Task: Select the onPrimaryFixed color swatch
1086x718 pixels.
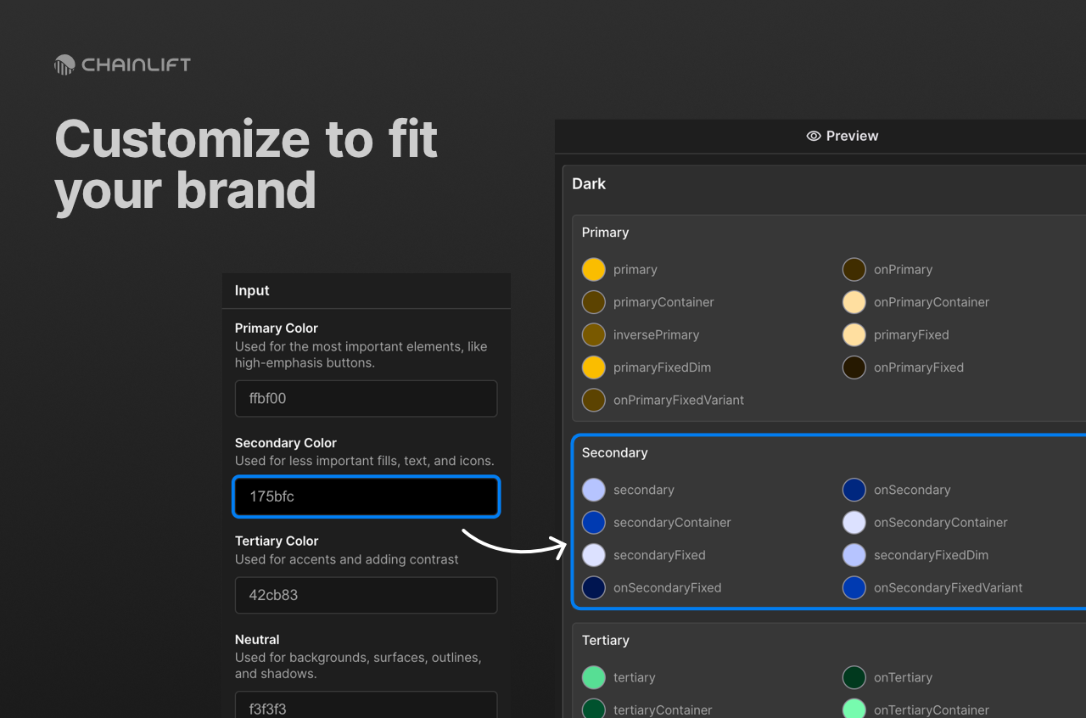Action: [x=854, y=367]
